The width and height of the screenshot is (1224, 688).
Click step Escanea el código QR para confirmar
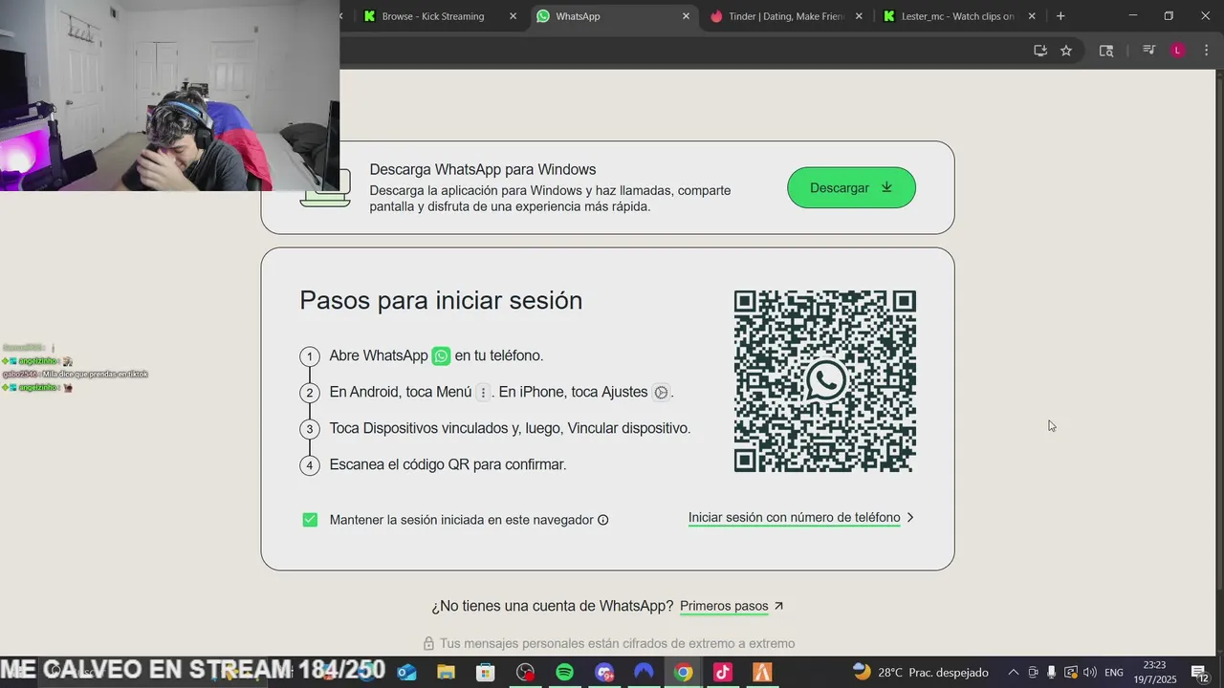(448, 464)
